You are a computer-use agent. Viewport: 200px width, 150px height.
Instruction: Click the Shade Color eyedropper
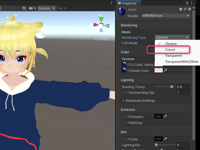coord(165,70)
